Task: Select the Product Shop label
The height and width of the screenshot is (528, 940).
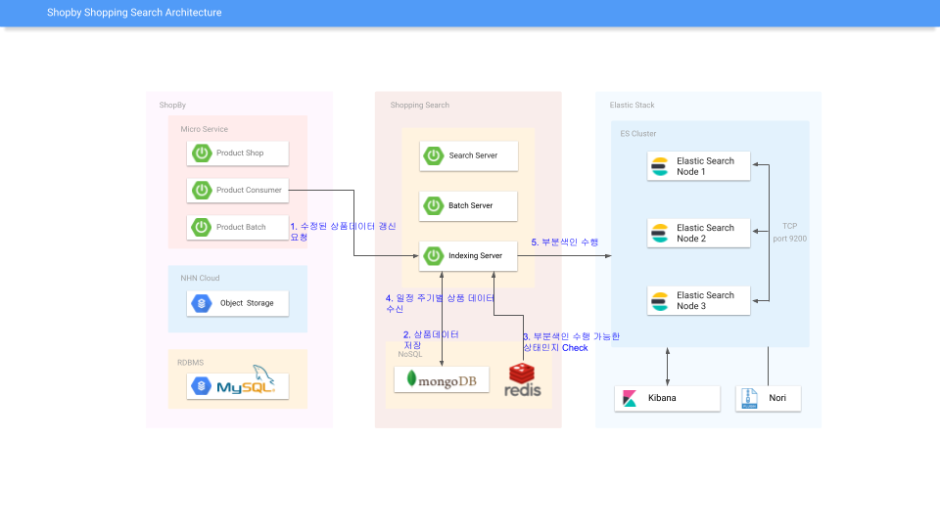Action: [240, 154]
